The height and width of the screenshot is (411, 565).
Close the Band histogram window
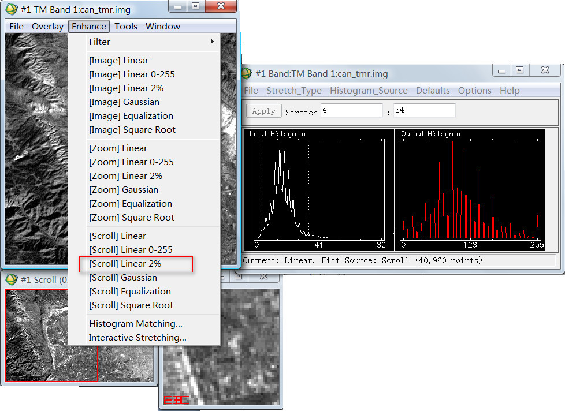click(545, 70)
